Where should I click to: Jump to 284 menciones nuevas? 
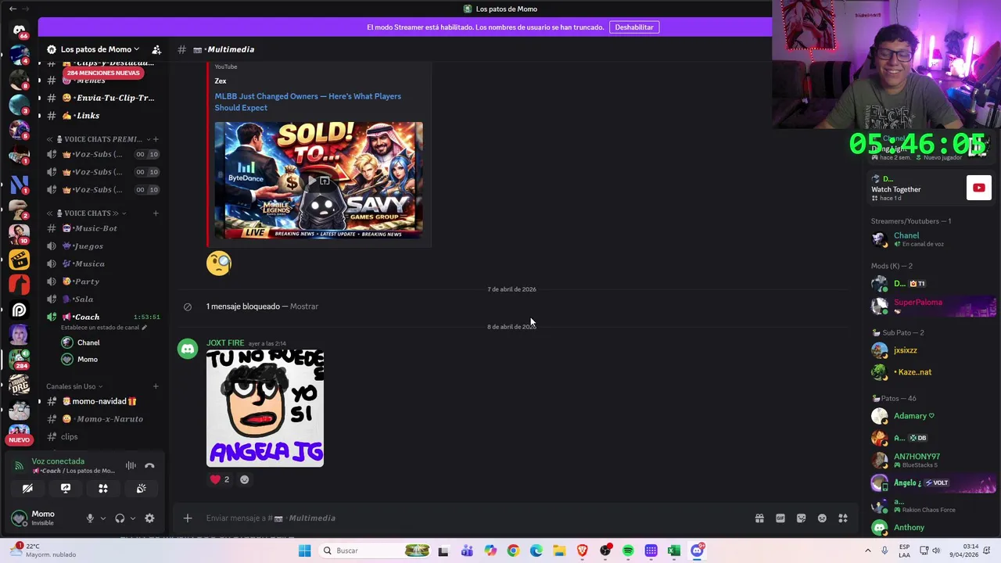pos(103,73)
